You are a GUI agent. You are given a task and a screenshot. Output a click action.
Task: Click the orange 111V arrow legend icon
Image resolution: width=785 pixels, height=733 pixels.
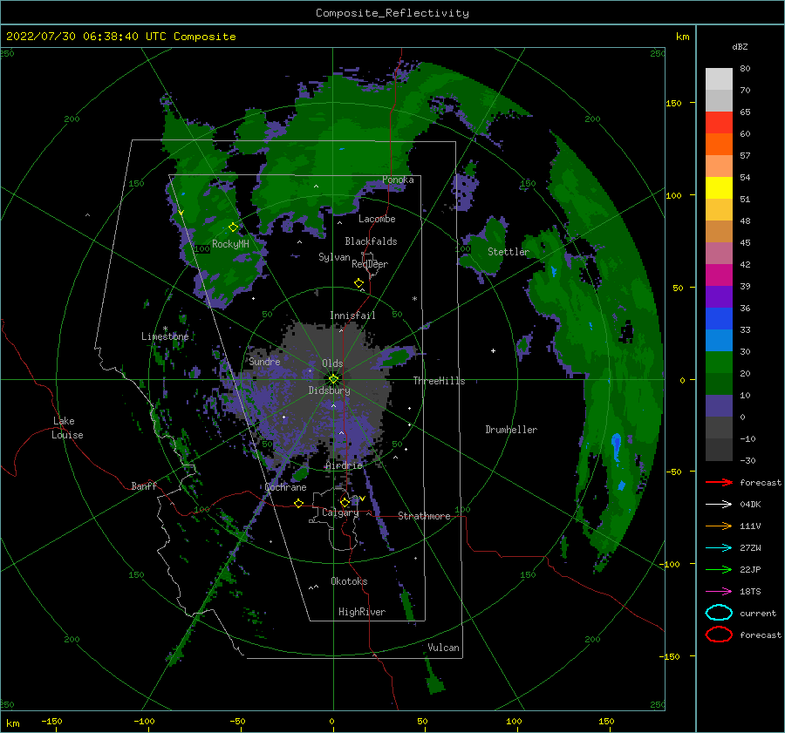point(719,526)
